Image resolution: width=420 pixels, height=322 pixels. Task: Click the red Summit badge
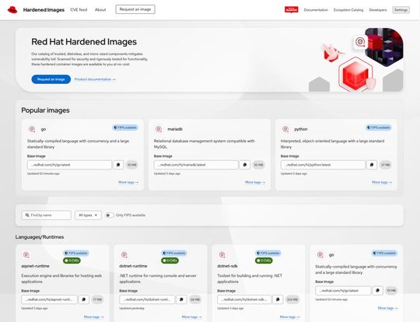(292, 9)
